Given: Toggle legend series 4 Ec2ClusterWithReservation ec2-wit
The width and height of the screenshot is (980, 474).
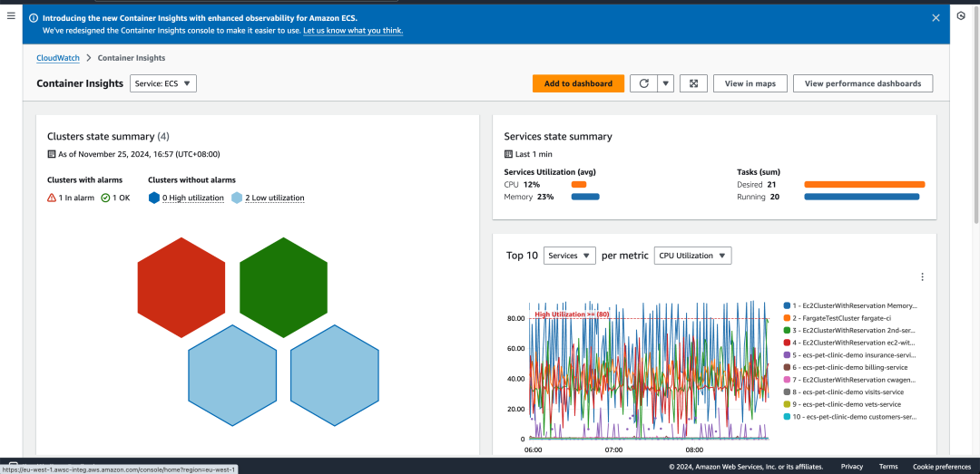Looking at the screenshot, I should pos(850,343).
